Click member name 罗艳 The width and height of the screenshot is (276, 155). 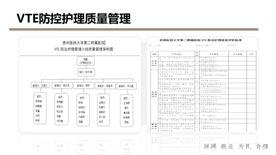126,122
